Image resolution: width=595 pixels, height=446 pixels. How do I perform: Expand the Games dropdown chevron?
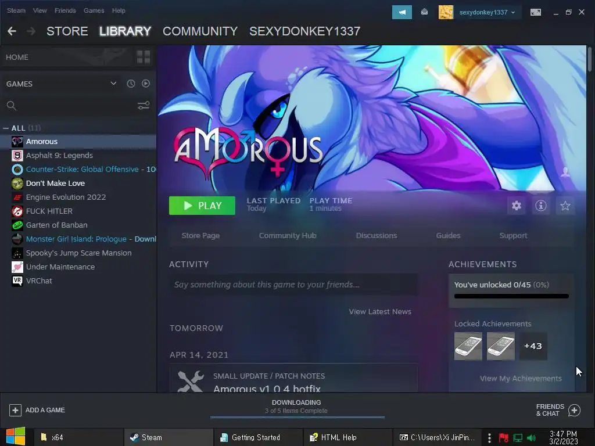[x=113, y=84]
